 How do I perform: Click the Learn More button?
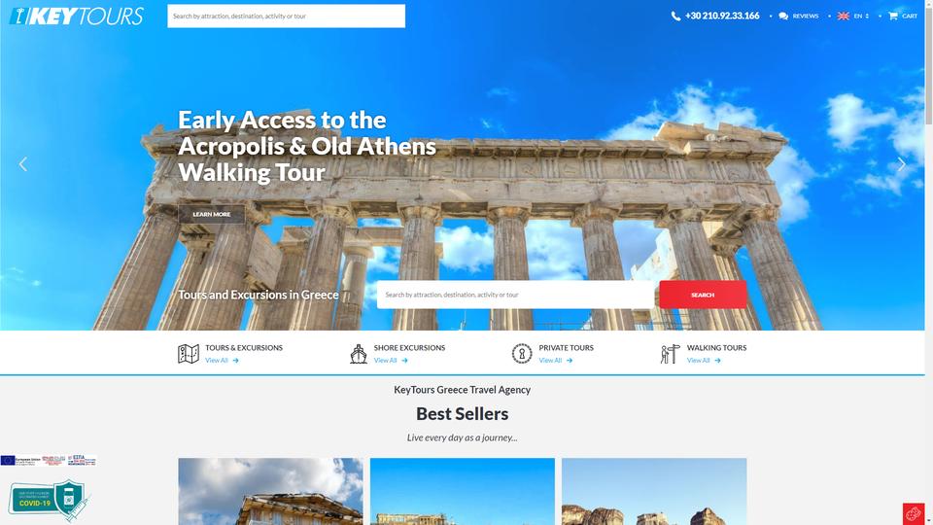211,214
